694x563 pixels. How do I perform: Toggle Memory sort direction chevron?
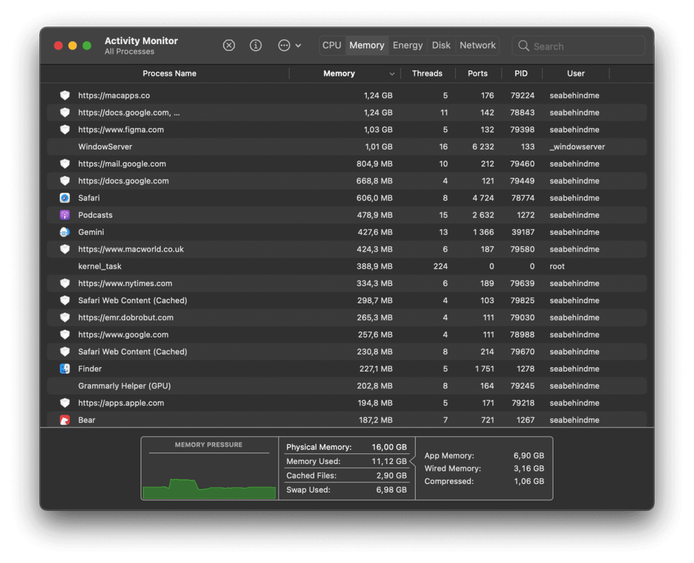tap(392, 74)
